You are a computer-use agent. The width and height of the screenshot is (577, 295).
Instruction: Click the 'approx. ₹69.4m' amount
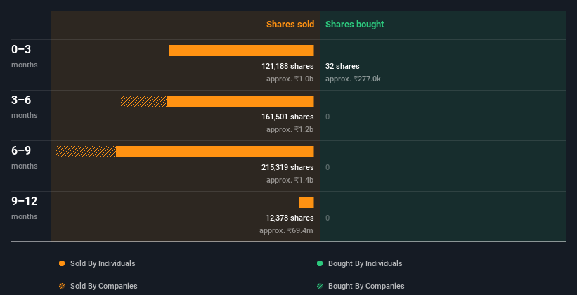tap(287, 230)
